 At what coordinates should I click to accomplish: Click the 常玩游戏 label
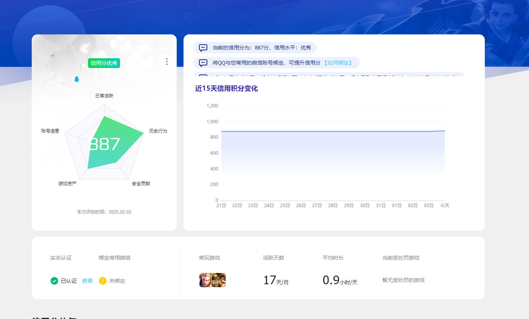(x=210, y=258)
